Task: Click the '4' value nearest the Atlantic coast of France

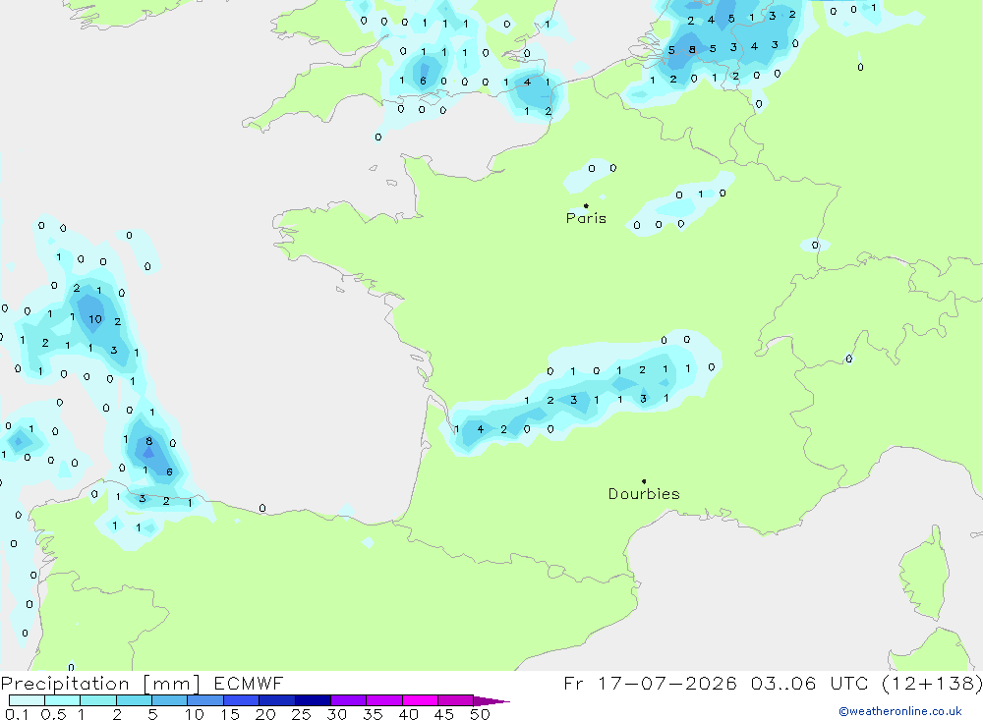Action: click(481, 429)
